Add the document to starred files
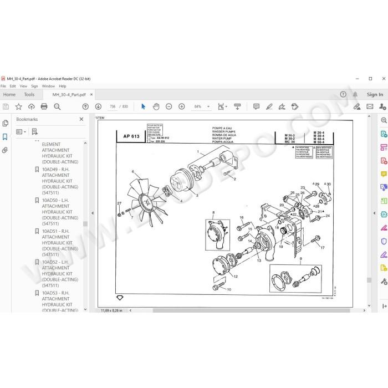The height and width of the screenshot is (388, 388). [18, 106]
